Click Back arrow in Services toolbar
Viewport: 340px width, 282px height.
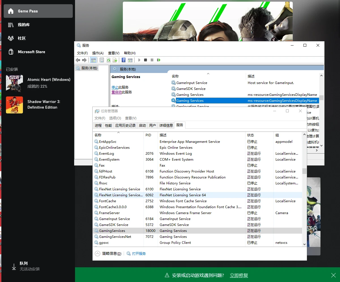(x=78, y=60)
